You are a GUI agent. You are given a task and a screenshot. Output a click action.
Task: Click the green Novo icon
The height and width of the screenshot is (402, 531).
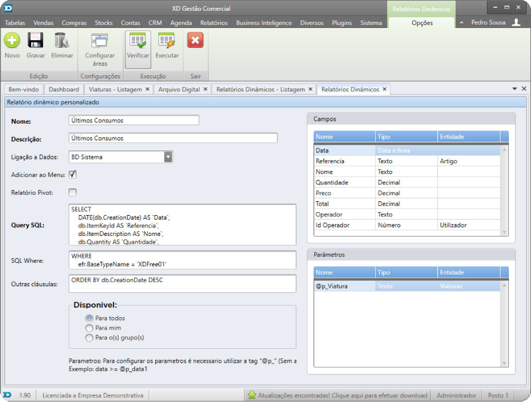click(x=12, y=41)
